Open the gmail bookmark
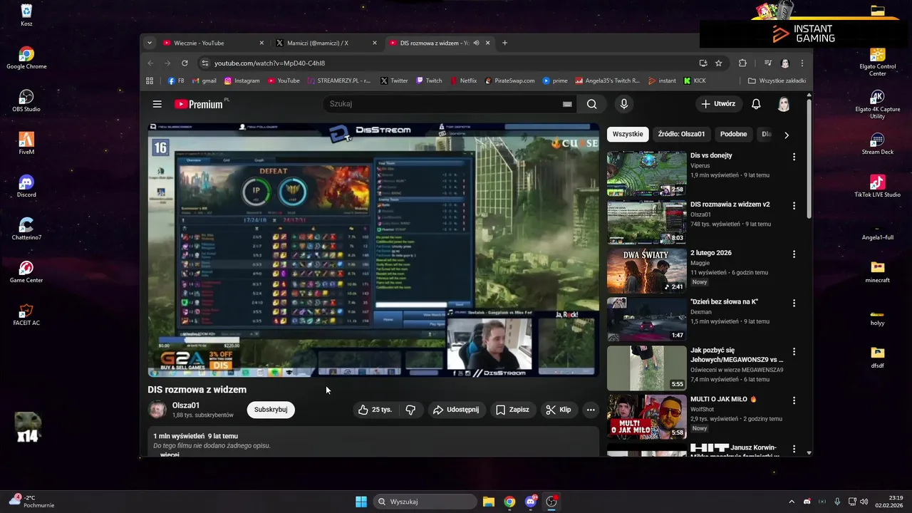This screenshot has width=912, height=513. pyautogui.click(x=204, y=81)
